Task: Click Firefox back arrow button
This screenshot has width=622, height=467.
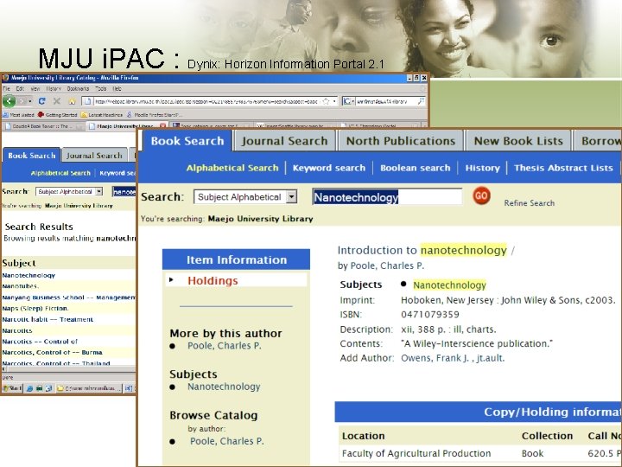Action: 9,101
